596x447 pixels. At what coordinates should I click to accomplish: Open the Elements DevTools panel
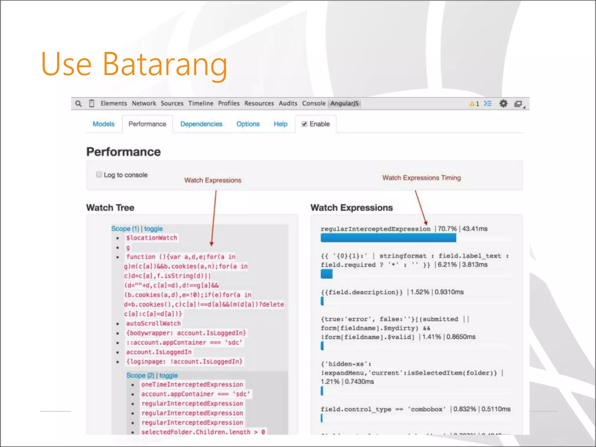click(x=113, y=104)
